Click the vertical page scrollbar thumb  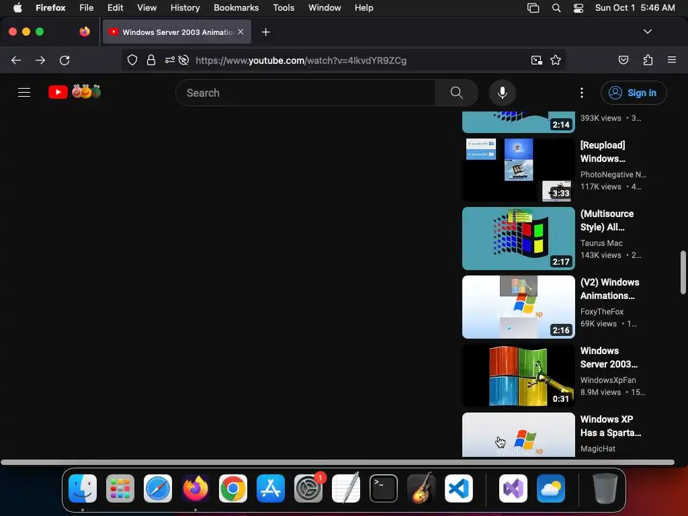[x=683, y=272]
